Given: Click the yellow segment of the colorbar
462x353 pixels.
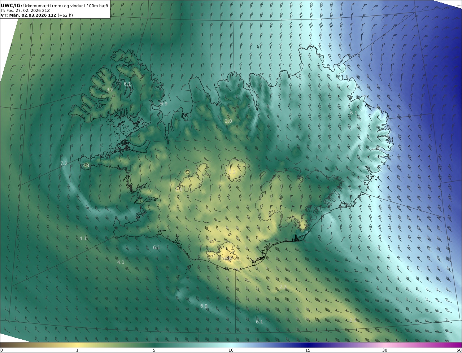Looking at the screenshot, I should (77, 345).
